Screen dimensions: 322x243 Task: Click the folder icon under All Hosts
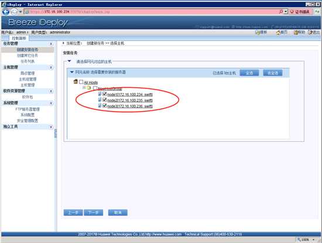click(x=89, y=88)
